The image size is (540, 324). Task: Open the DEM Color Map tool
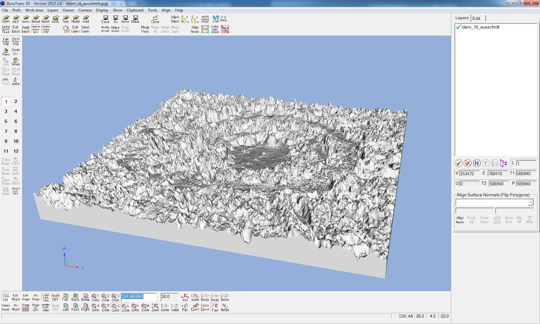(x=16, y=41)
